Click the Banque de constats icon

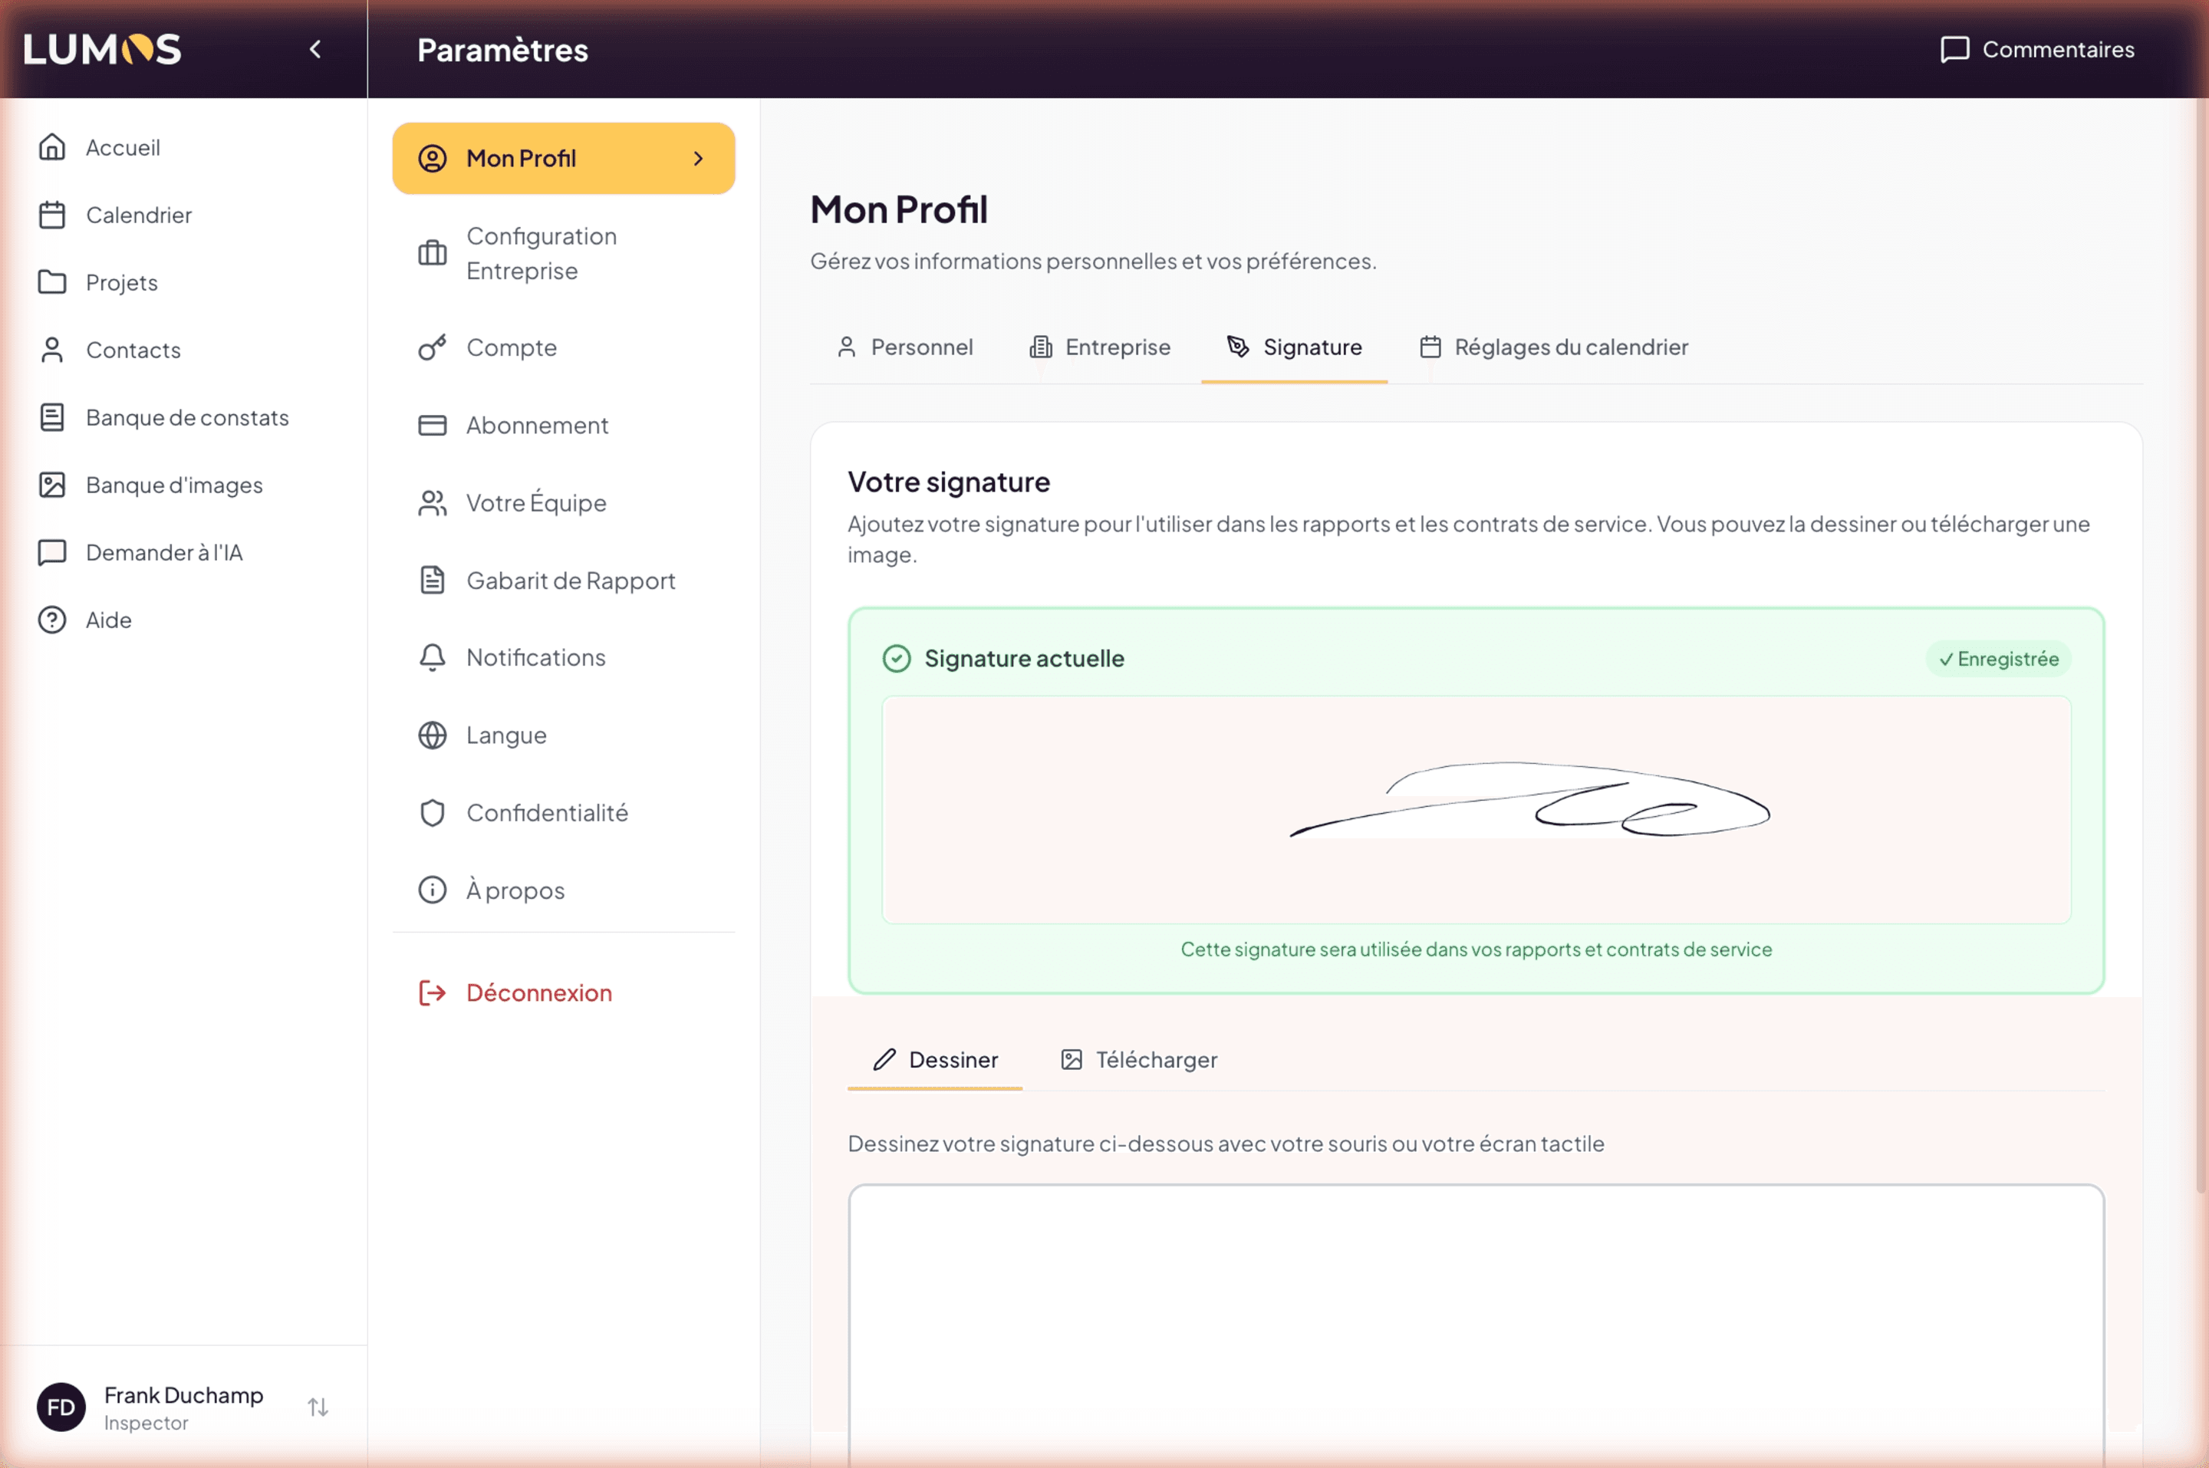(x=52, y=416)
